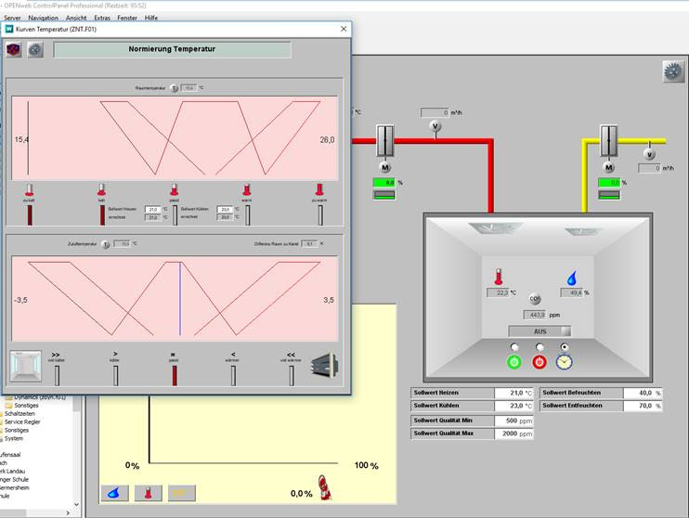Screen dimensions: 689x518
Task: Open the AUS mode dropdown
Action: click(x=539, y=330)
